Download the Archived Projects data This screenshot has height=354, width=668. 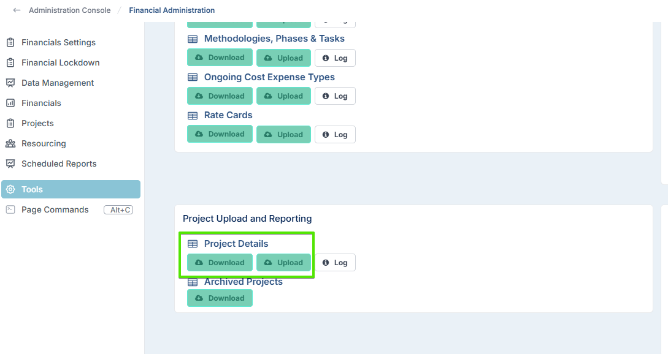click(x=220, y=298)
